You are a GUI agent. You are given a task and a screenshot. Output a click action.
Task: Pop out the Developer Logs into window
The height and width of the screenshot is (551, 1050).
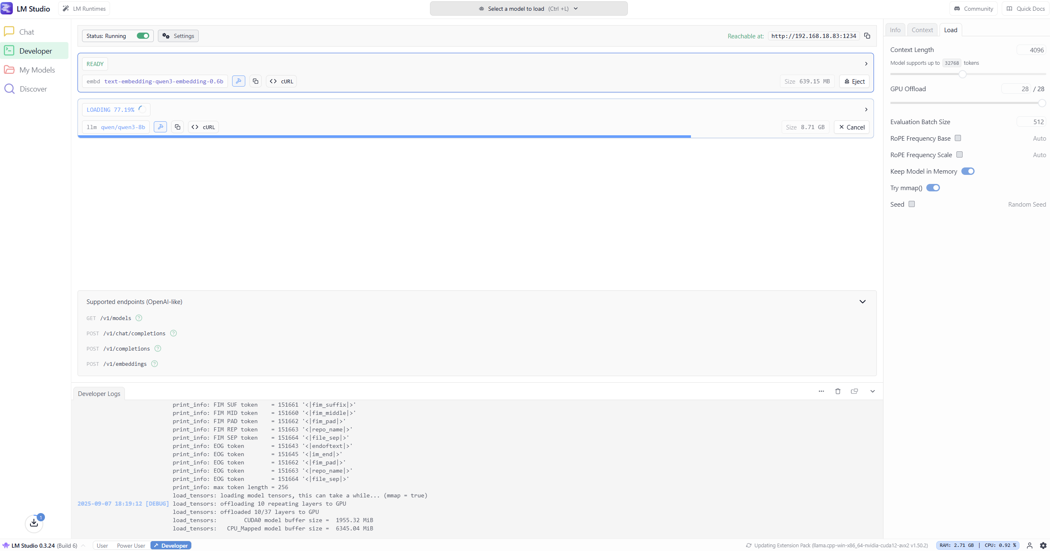pyautogui.click(x=854, y=391)
